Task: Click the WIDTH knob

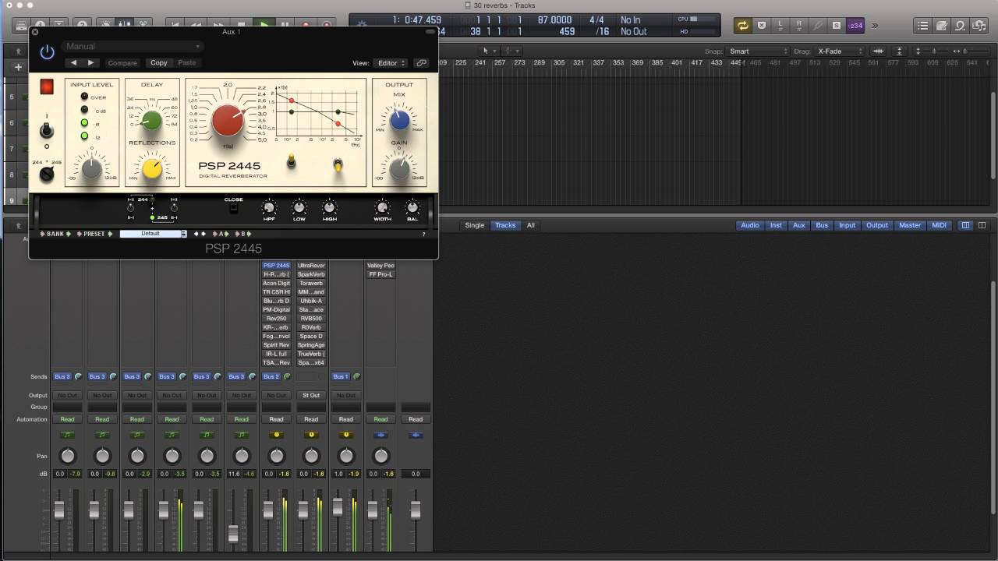Action: pyautogui.click(x=382, y=207)
